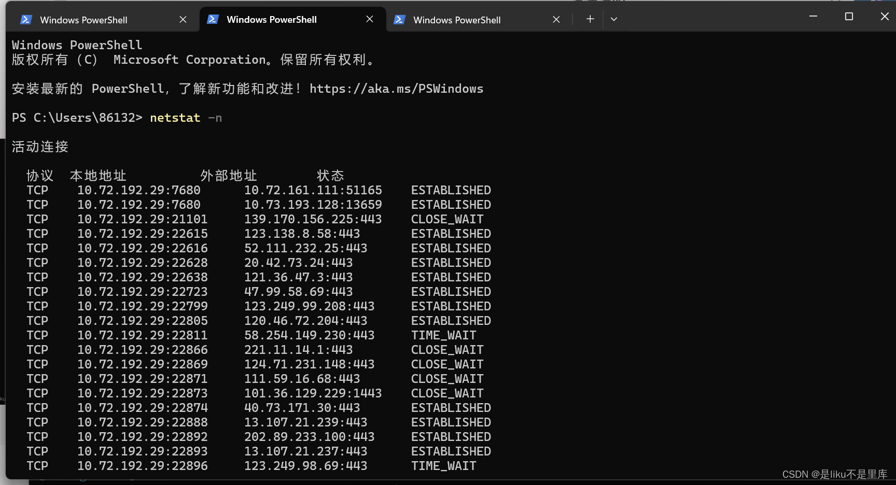Click foreign address 123.249.98.69:443
Screen dimensions: 896x485
click(306, 466)
